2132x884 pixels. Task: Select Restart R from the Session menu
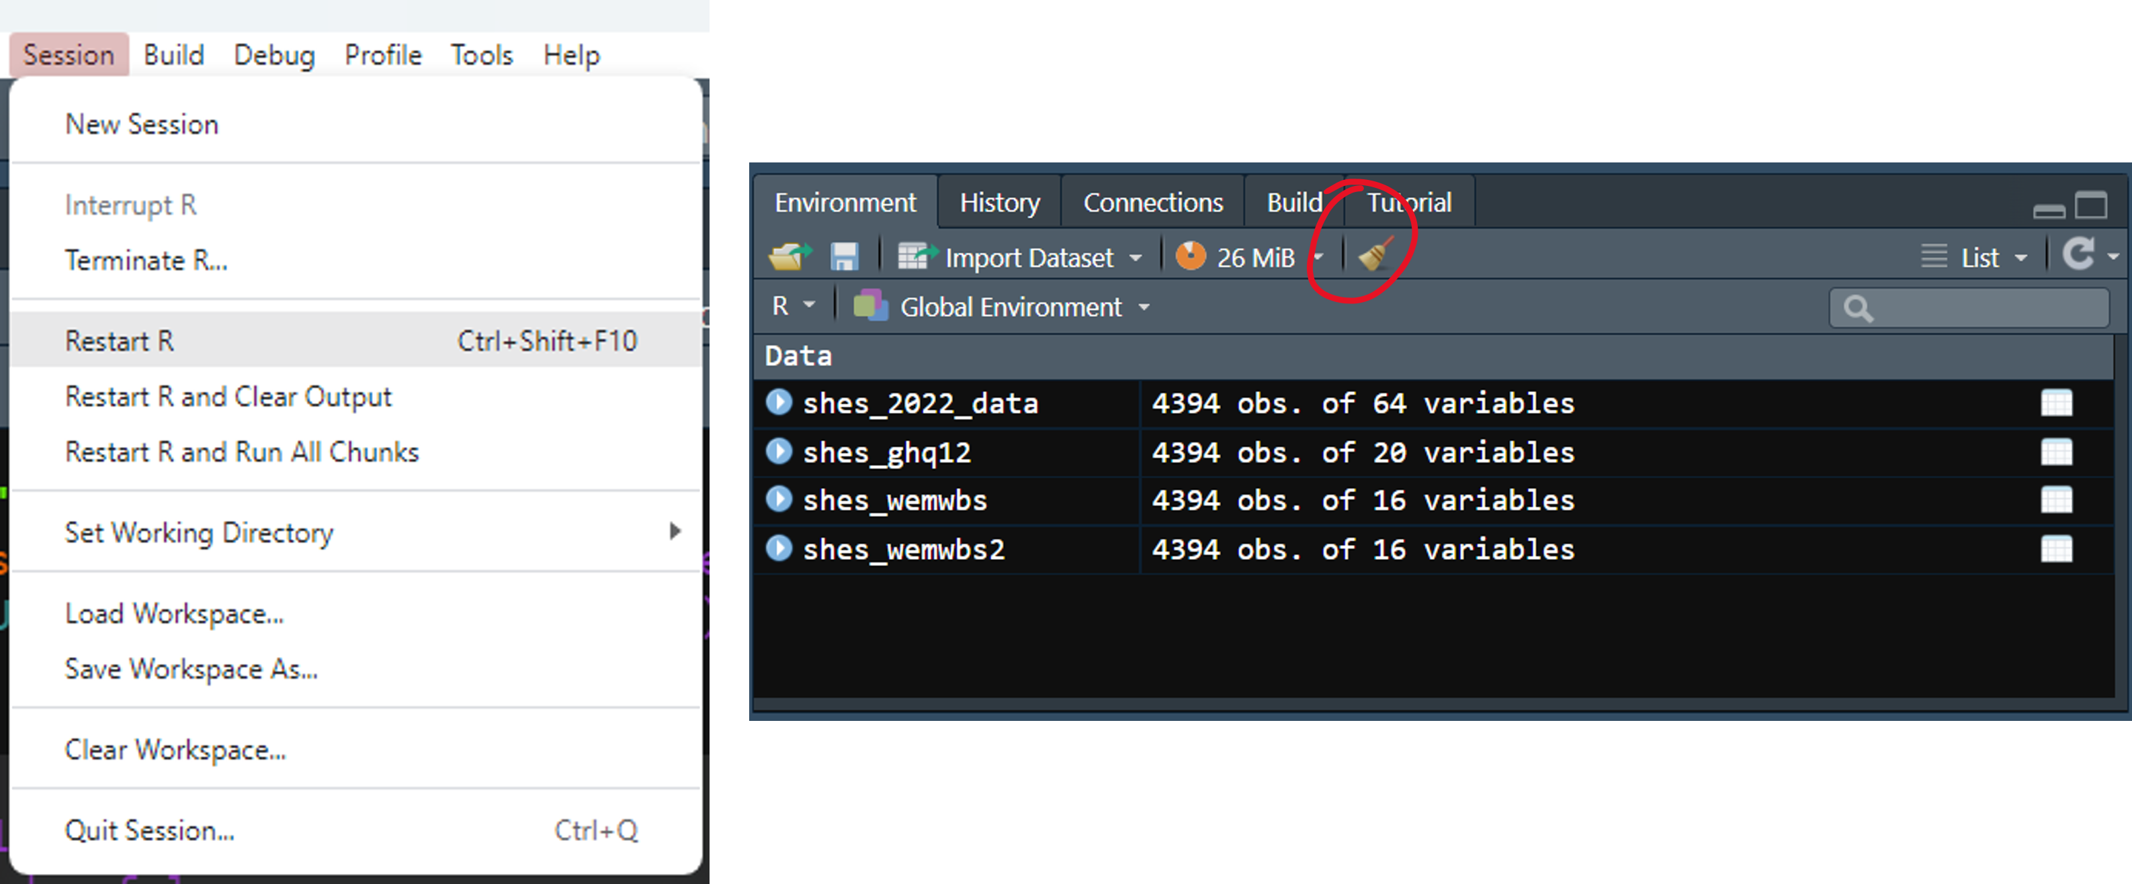120,341
